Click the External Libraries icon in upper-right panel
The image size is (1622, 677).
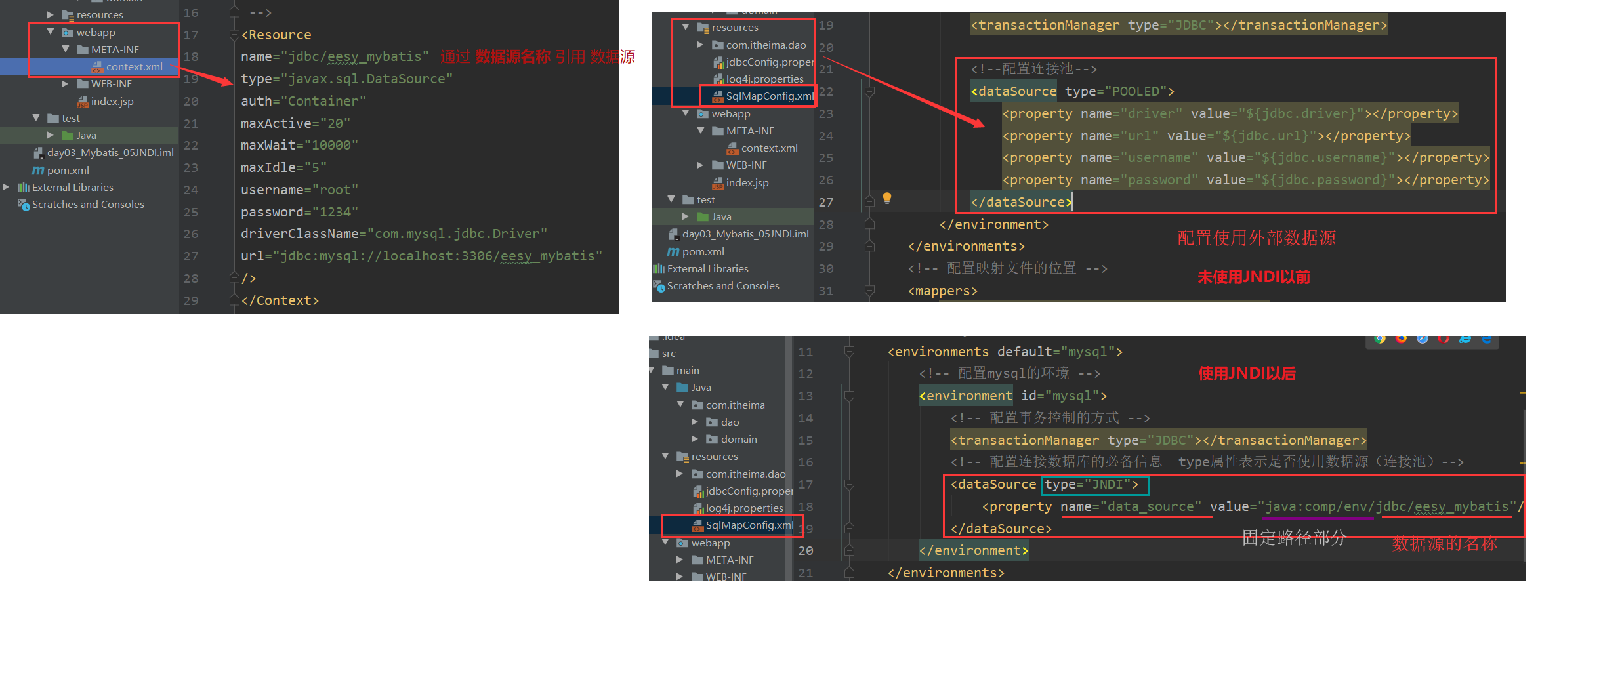click(659, 269)
